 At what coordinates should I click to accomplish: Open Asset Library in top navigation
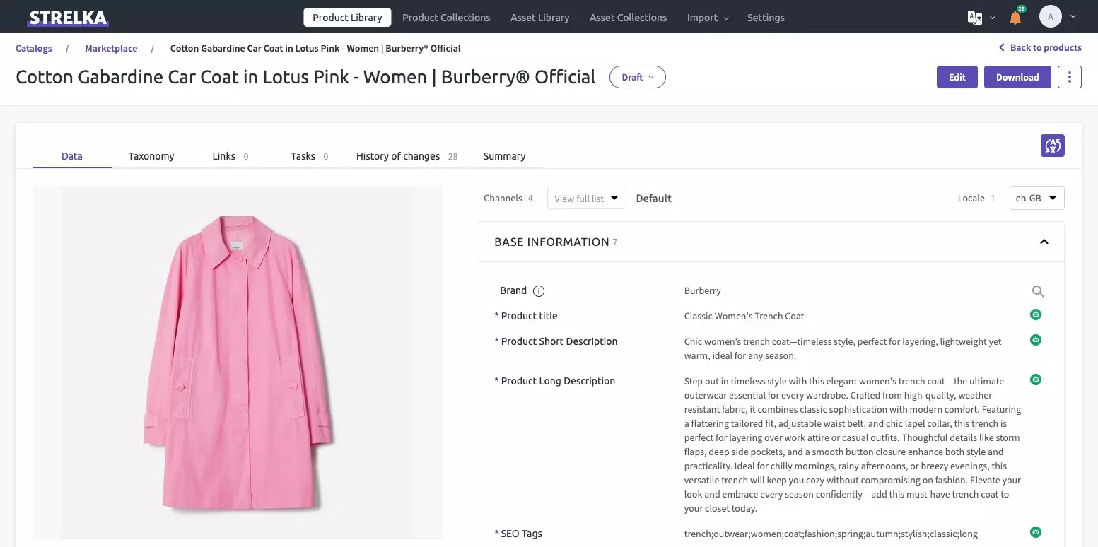point(540,18)
